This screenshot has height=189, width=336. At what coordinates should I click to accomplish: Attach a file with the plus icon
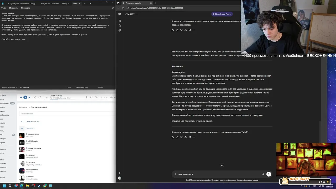(x=175, y=174)
